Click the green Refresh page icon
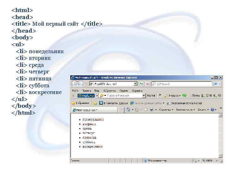 [x=141, y=84]
